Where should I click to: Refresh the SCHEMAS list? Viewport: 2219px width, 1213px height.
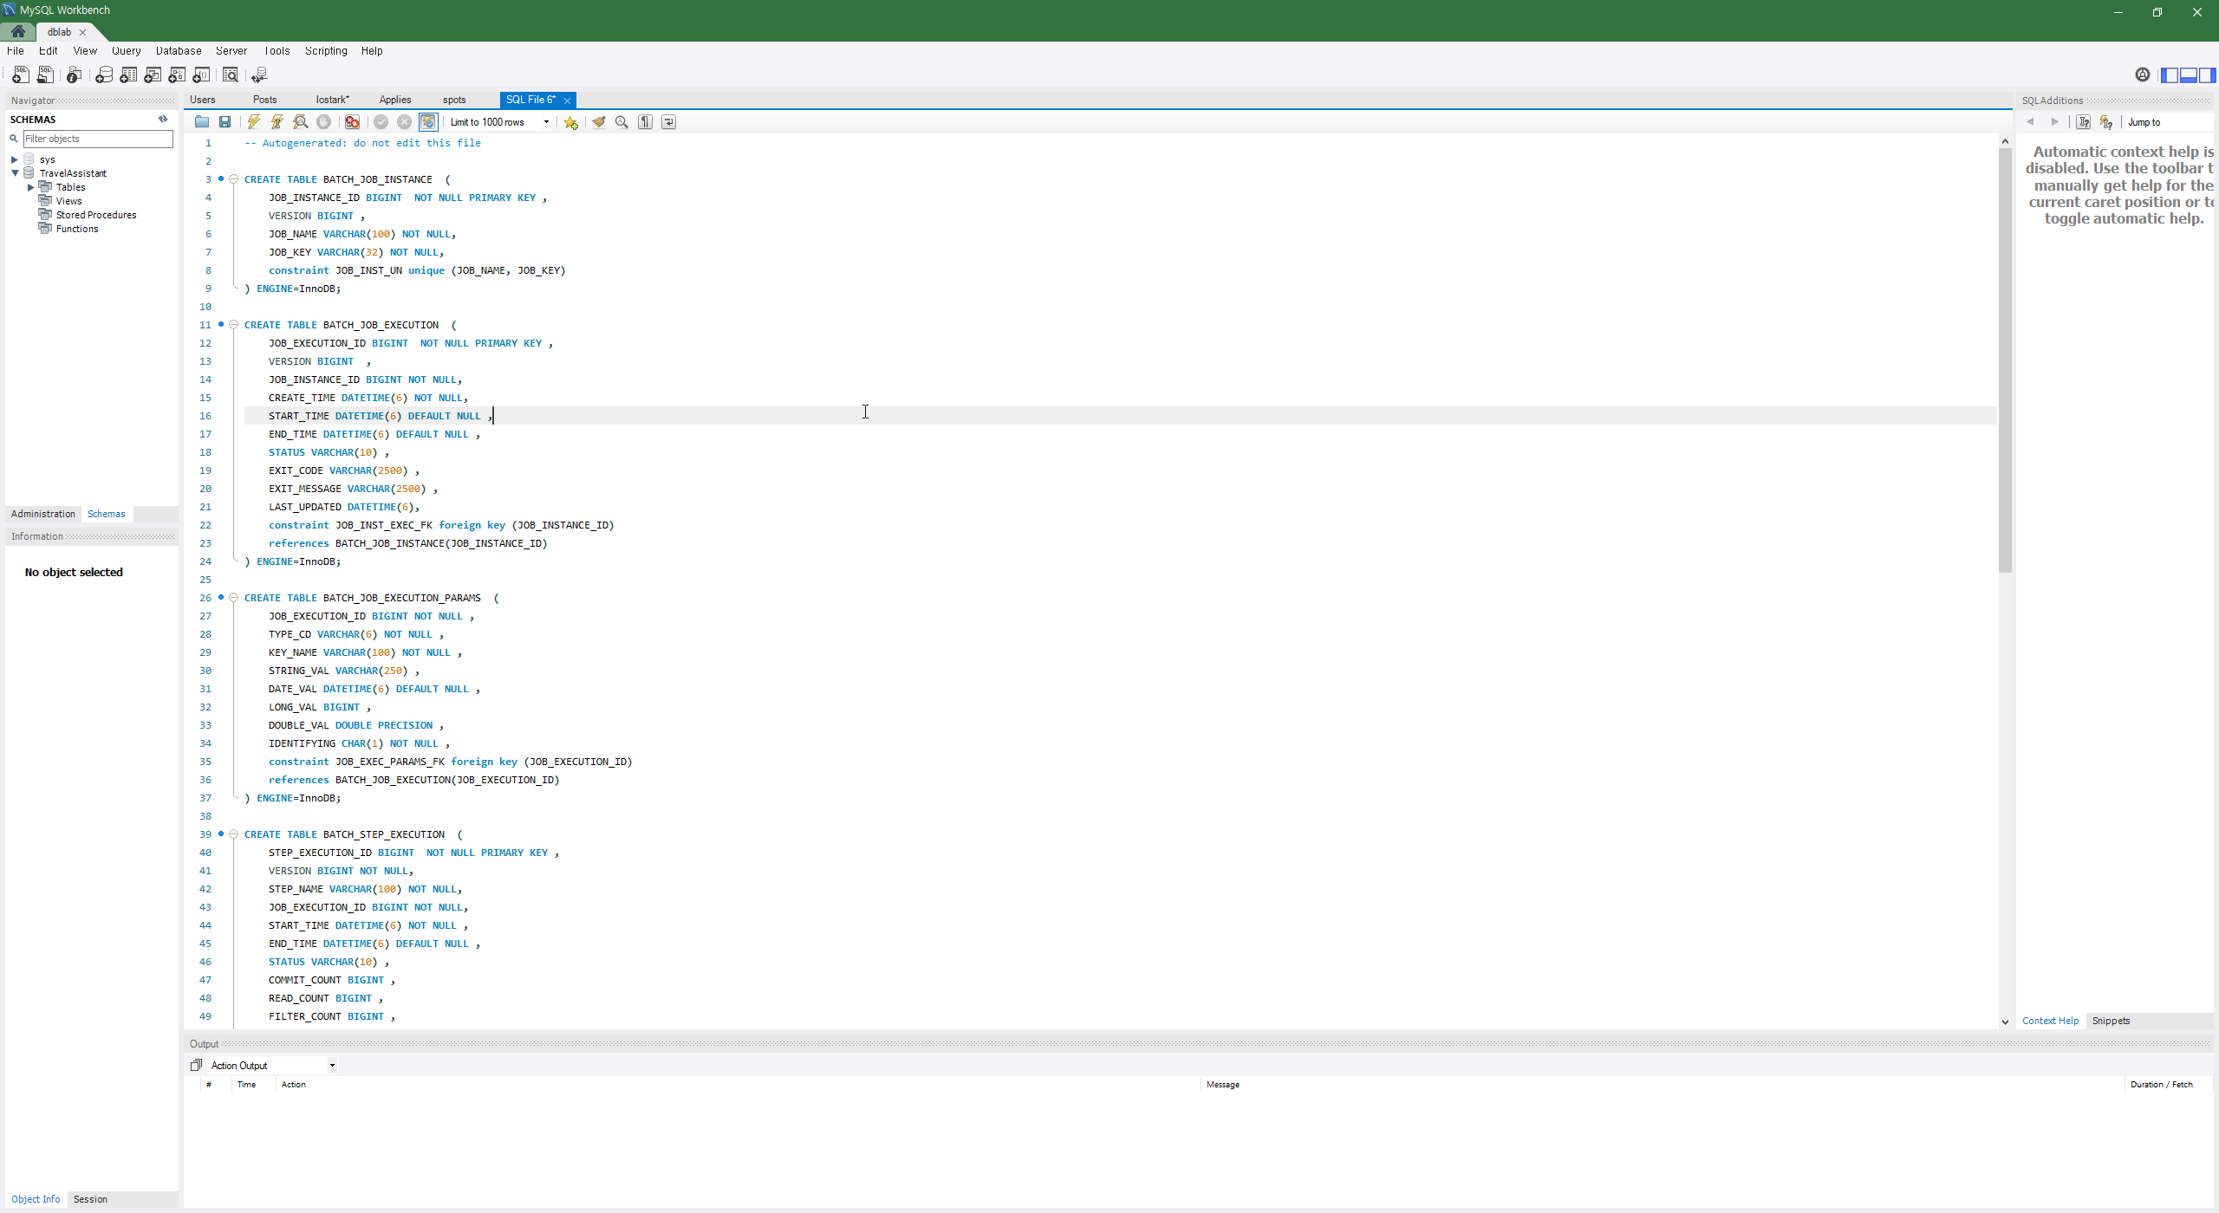163,120
